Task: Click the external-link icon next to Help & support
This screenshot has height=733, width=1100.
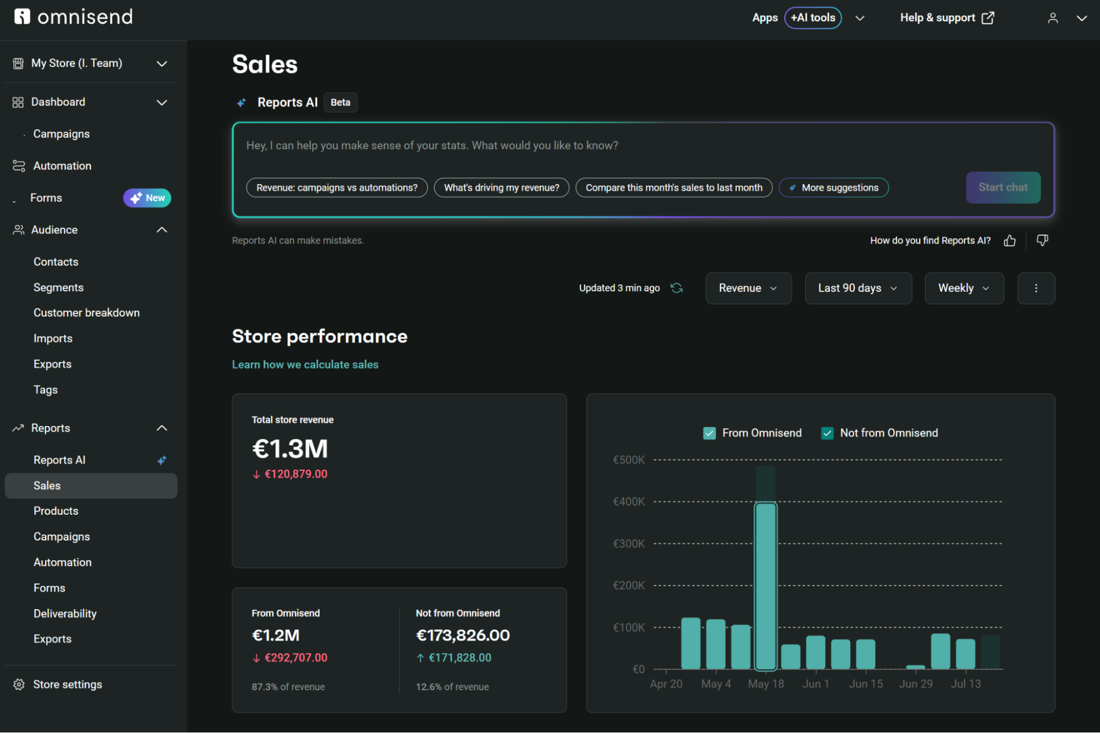Action: pyautogui.click(x=988, y=18)
